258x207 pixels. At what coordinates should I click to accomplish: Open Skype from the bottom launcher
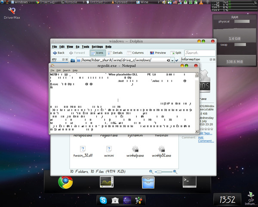pos(103,201)
